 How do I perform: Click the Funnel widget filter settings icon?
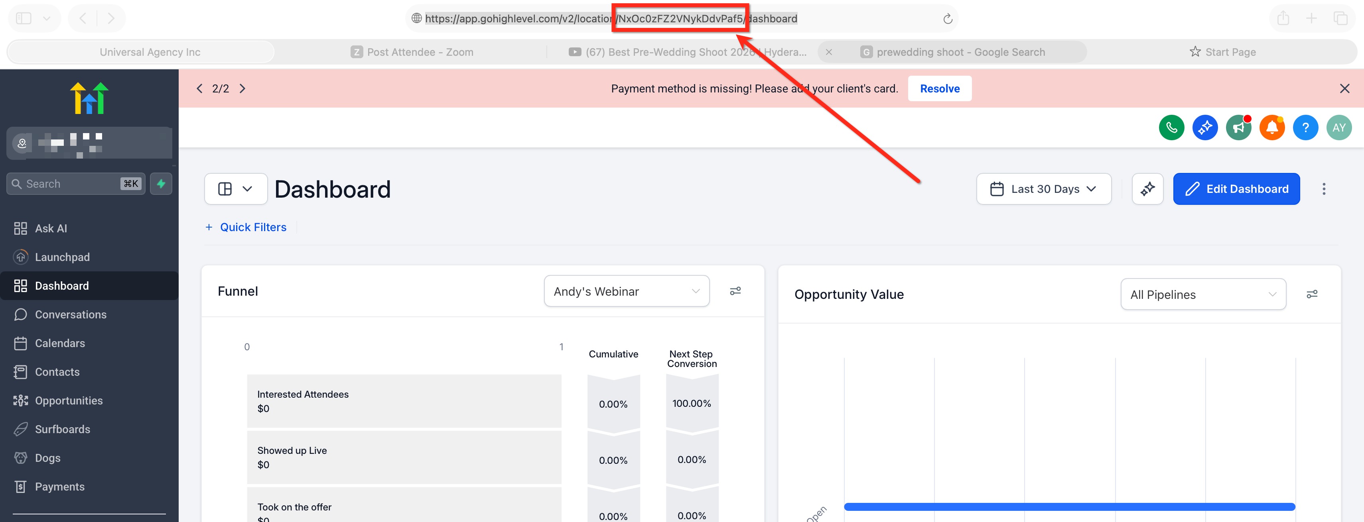tap(735, 291)
